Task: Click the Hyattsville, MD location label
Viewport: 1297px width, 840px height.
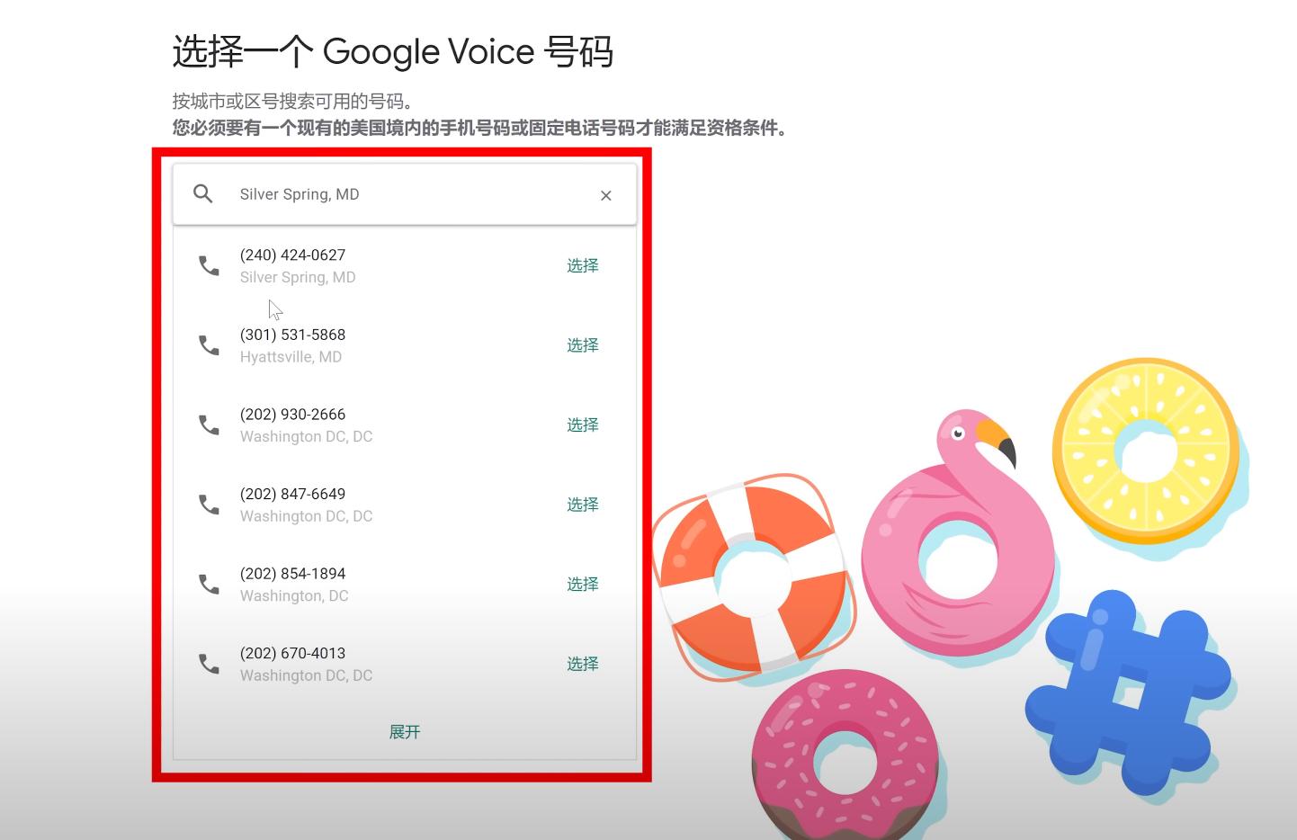Action: [x=291, y=357]
